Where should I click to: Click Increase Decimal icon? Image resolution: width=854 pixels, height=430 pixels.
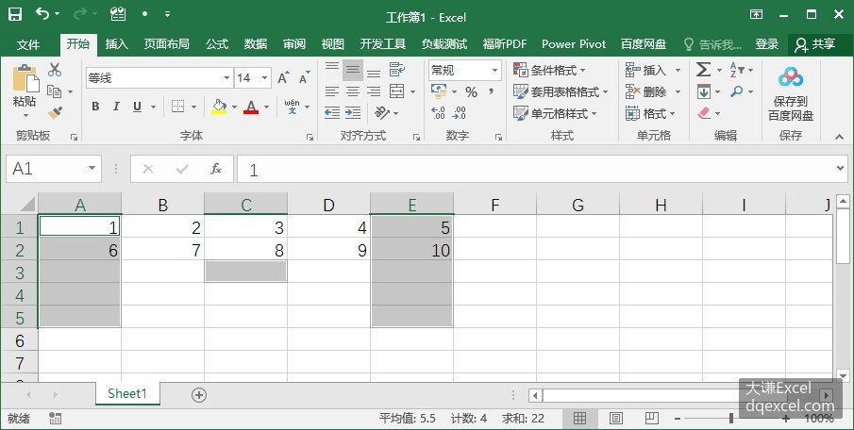coord(439,112)
